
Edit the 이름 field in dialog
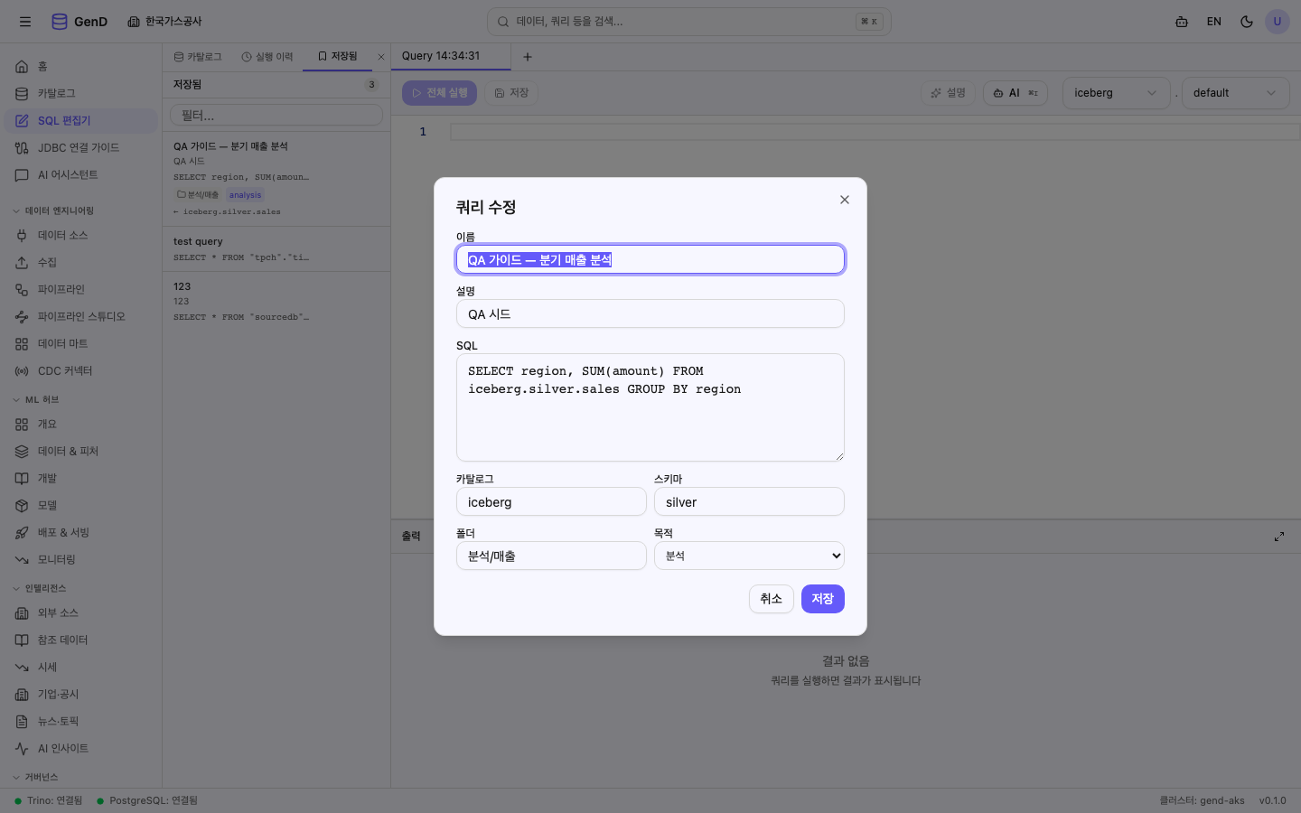(x=650, y=259)
